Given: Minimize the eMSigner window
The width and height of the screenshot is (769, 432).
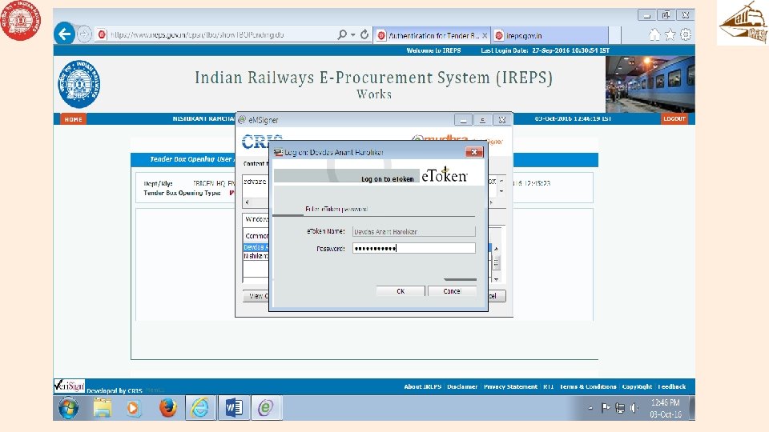Looking at the screenshot, I should click(463, 119).
